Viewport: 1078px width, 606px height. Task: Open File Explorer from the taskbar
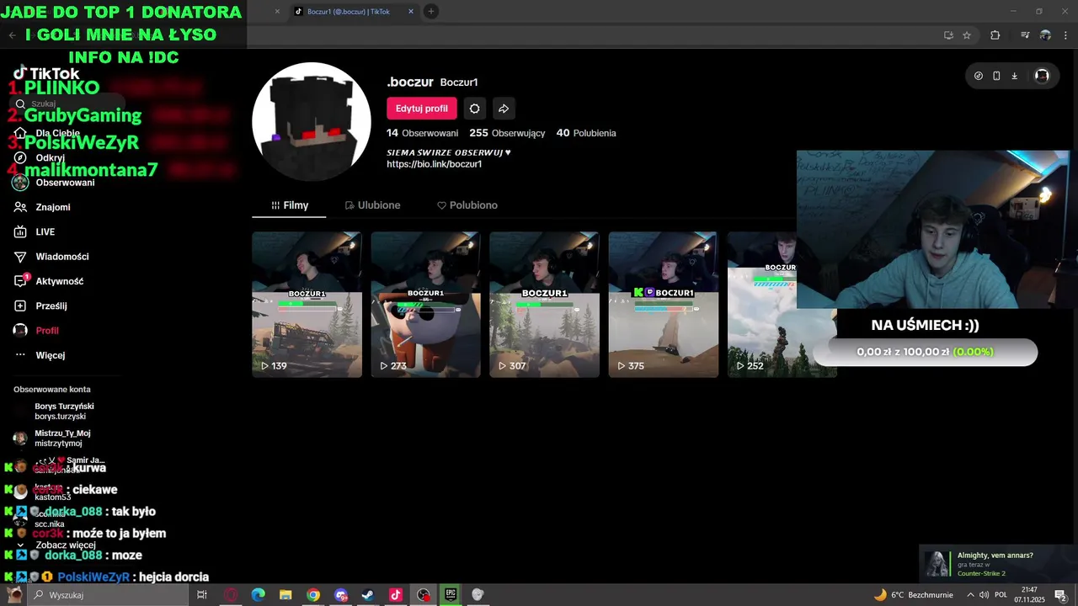pyautogui.click(x=286, y=595)
